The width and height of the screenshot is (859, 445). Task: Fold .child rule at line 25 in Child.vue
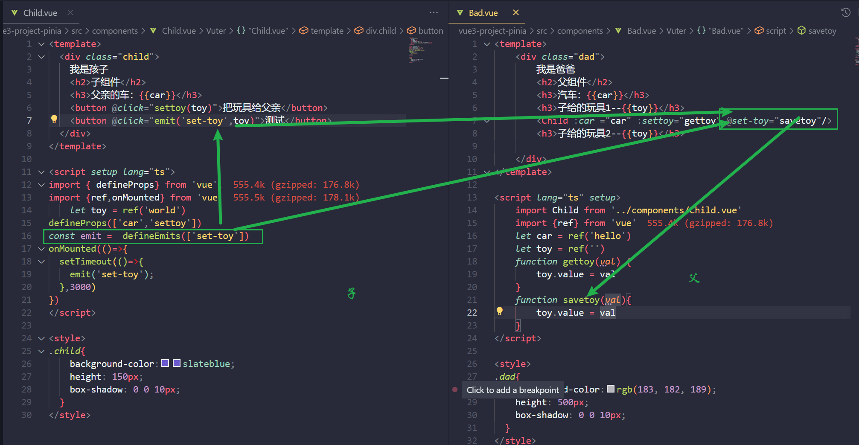tap(41, 351)
